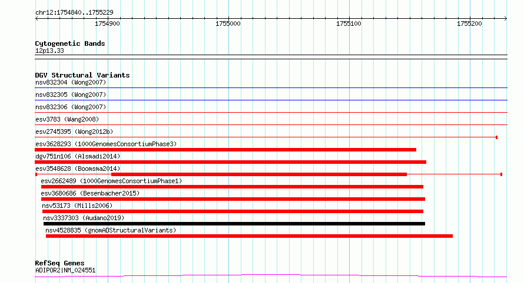Open variant dgv751n106 (Alsmadi2014)
This screenshot has height=283, width=524.
(x=78, y=156)
